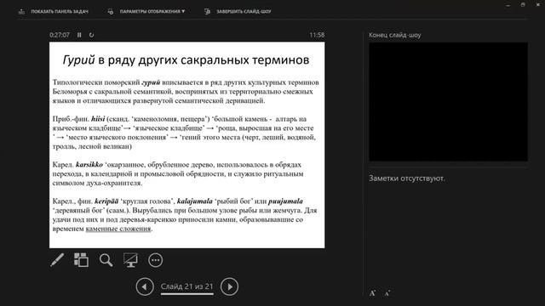Decrease the notes text size
This screenshot has height=306, width=545.
coord(387,293)
